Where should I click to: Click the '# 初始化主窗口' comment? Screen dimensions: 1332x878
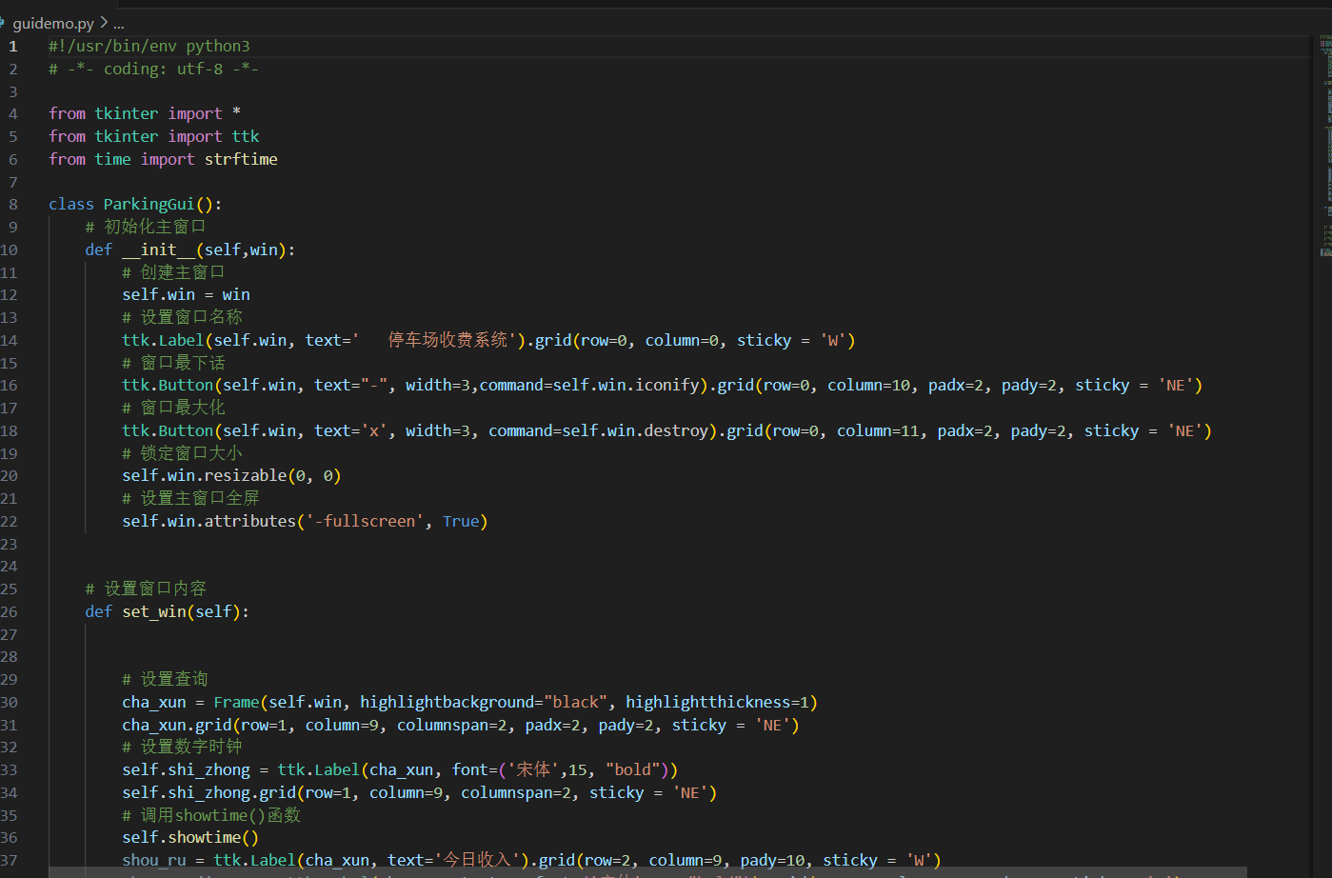(x=146, y=227)
